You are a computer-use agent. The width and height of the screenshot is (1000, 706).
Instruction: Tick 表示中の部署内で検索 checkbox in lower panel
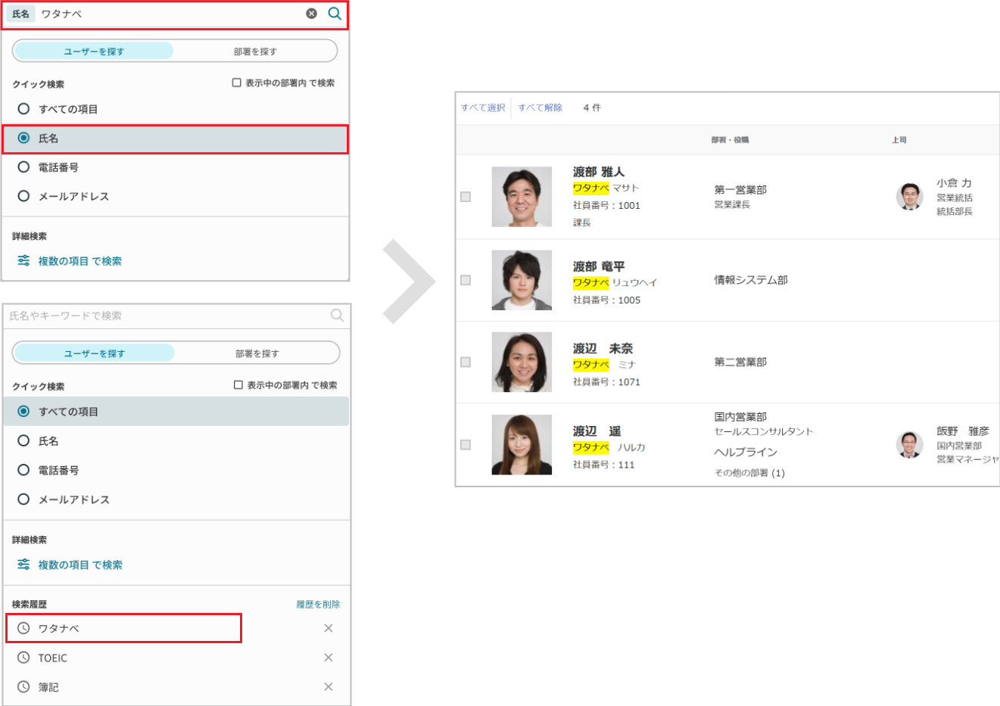pyautogui.click(x=238, y=385)
